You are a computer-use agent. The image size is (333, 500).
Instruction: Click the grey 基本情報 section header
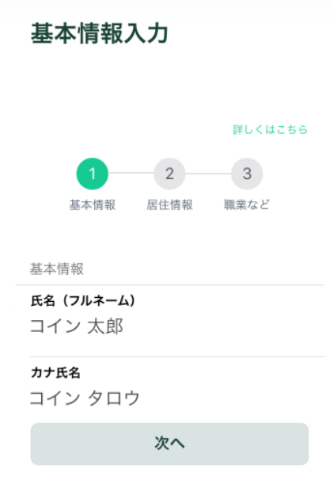[57, 269]
